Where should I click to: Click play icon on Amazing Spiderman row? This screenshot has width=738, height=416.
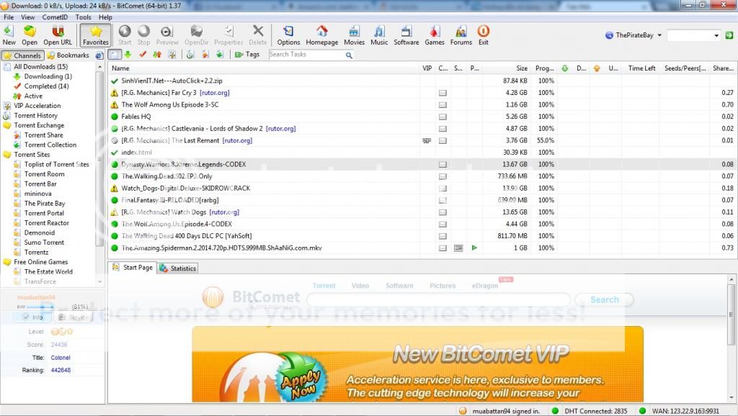tap(474, 248)
